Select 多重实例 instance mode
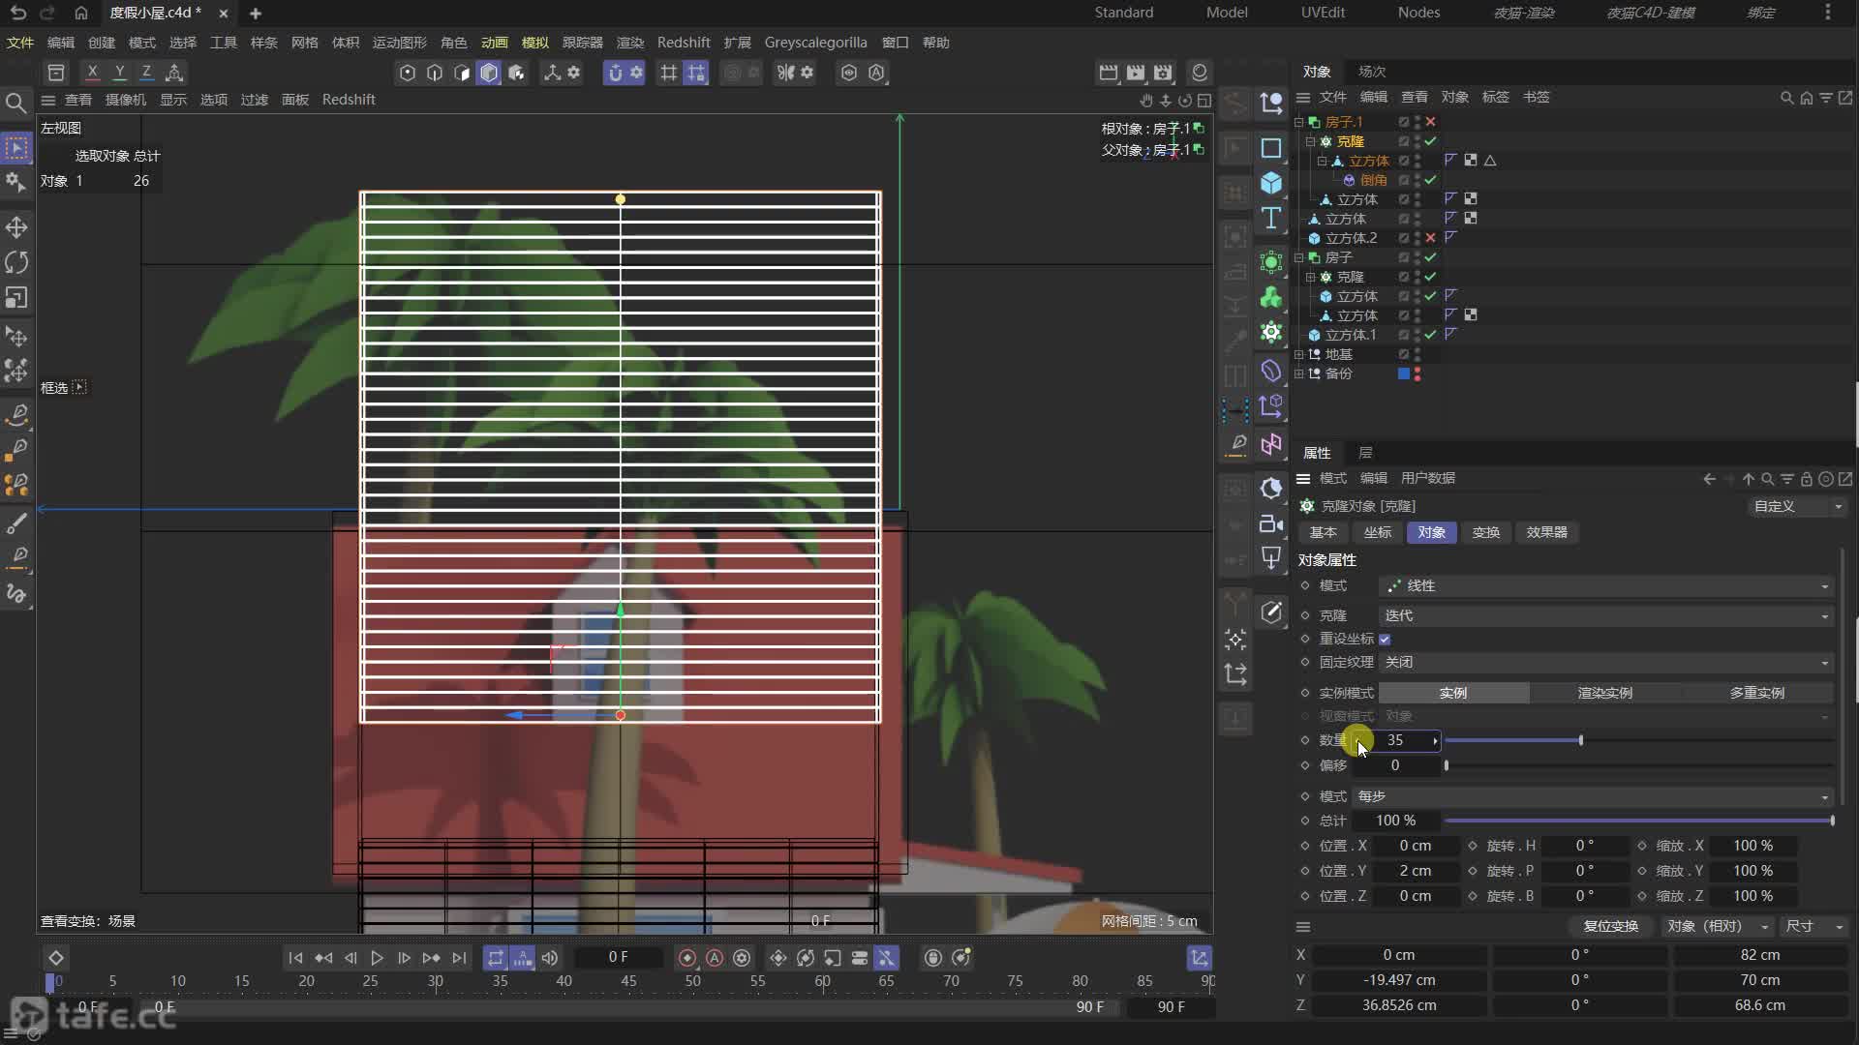1859x1045 pixels. point(1756,694)
